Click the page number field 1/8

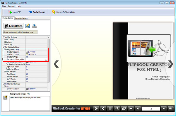(151, 109)
